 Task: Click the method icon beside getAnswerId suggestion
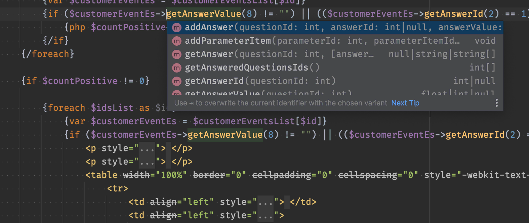point(177,81)
